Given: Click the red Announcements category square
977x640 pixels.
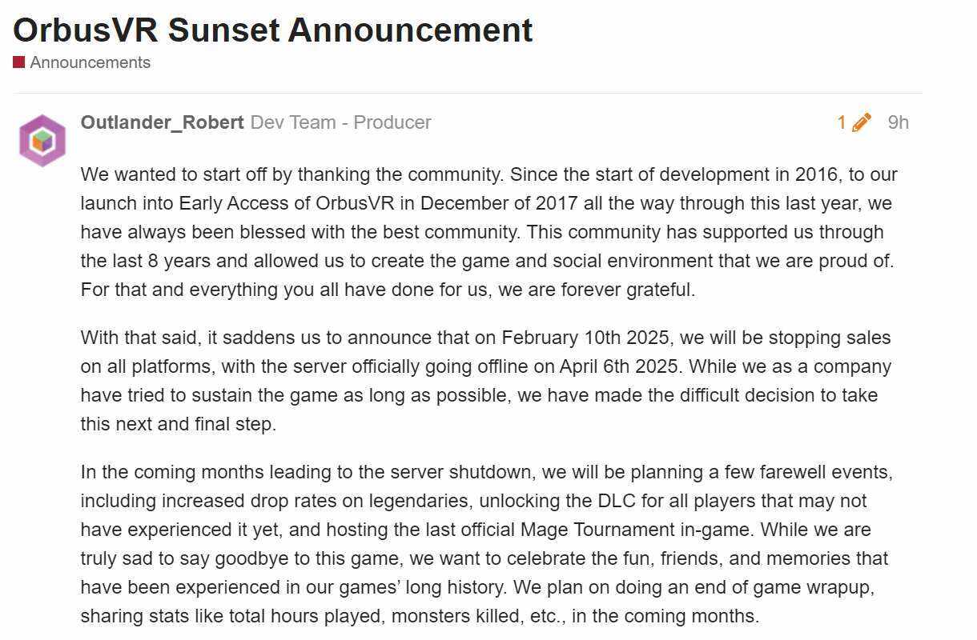Looking at the screenshot, I should pos(19,62).
